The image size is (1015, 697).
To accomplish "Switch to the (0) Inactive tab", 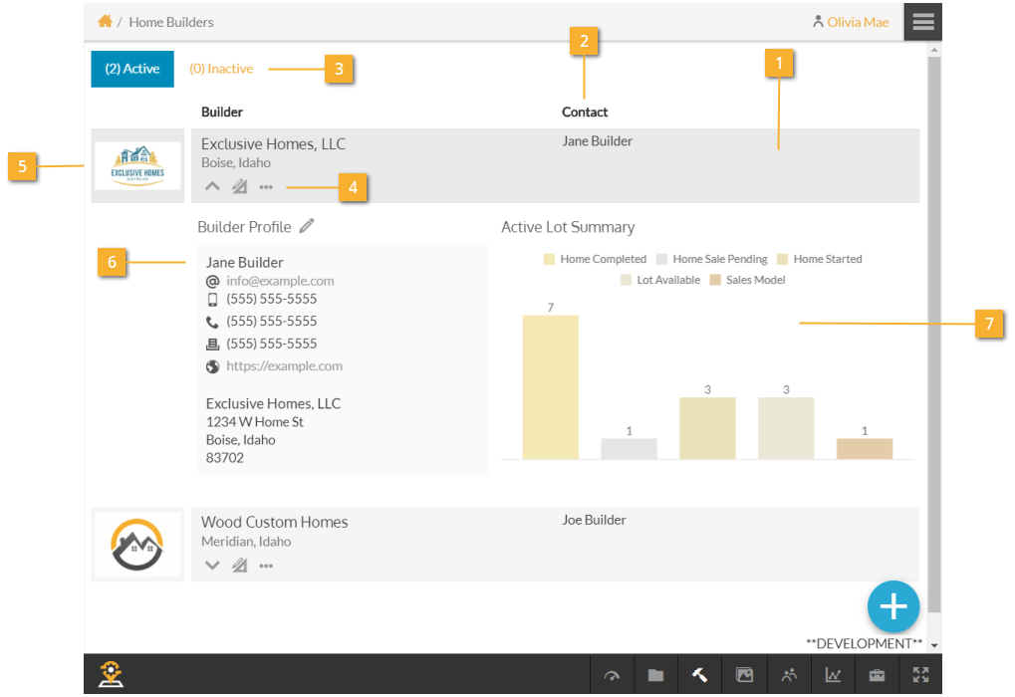I will [x=221, y=69].
